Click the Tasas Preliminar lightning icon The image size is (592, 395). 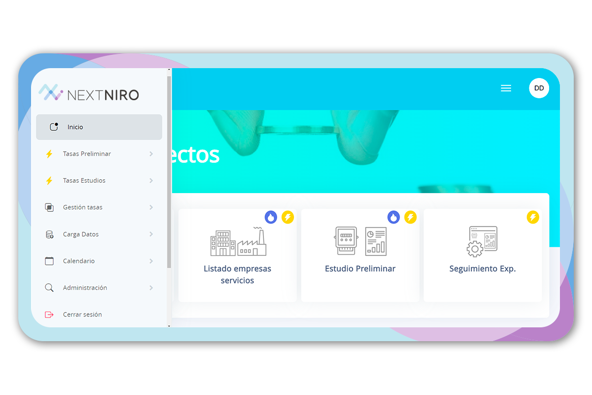click(49, 154)
